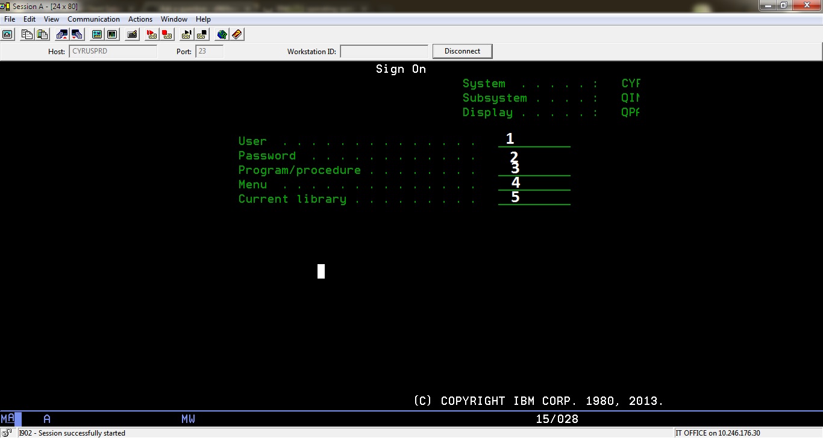Open the Actions menu
The image size is (823, 438).
click(140, 19)
